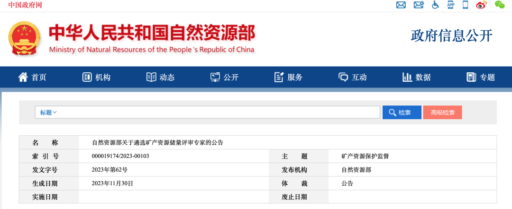The height and width of the screenshot is (209, 512).
Task: Open the wheelchair accessibility icon
Action: [x=435, y=5]
